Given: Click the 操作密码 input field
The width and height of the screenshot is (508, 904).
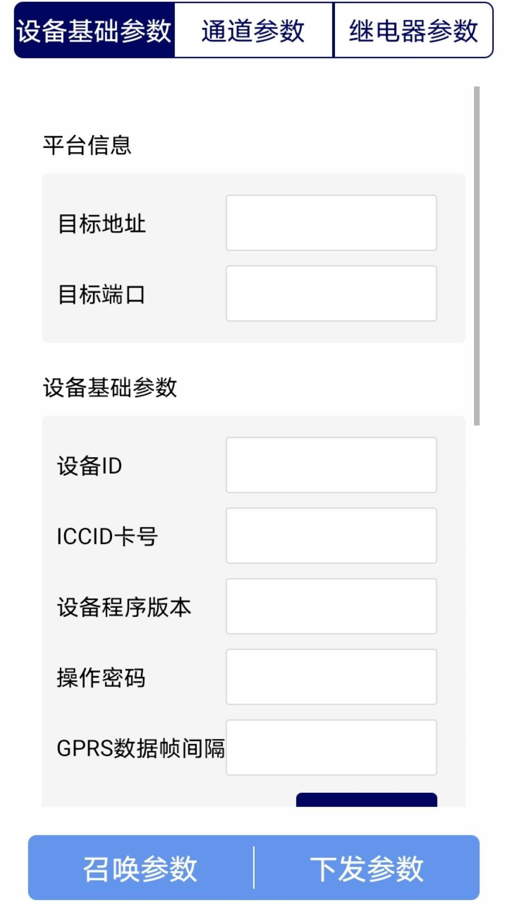Looking at the screenshot, I should click(331, 678).
